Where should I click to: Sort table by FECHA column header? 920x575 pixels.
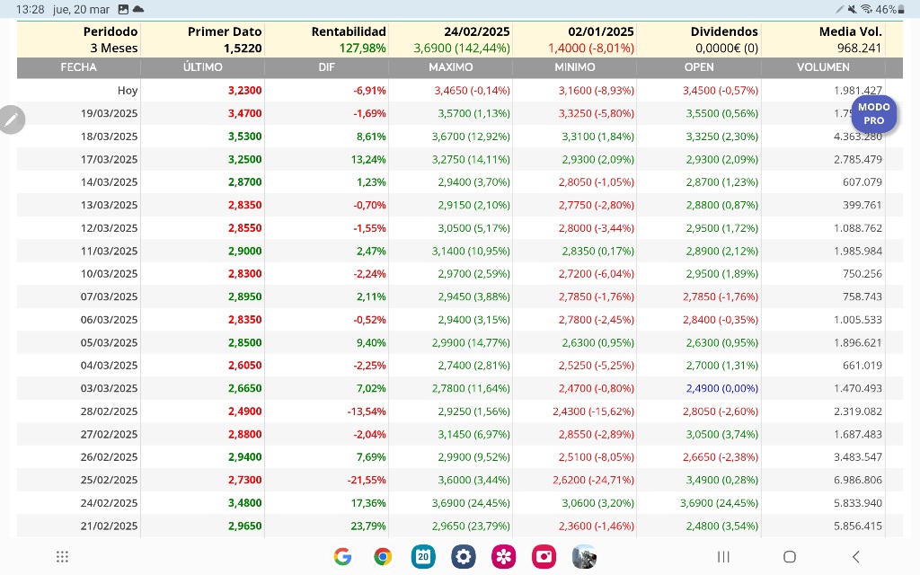tap(79, 66)
